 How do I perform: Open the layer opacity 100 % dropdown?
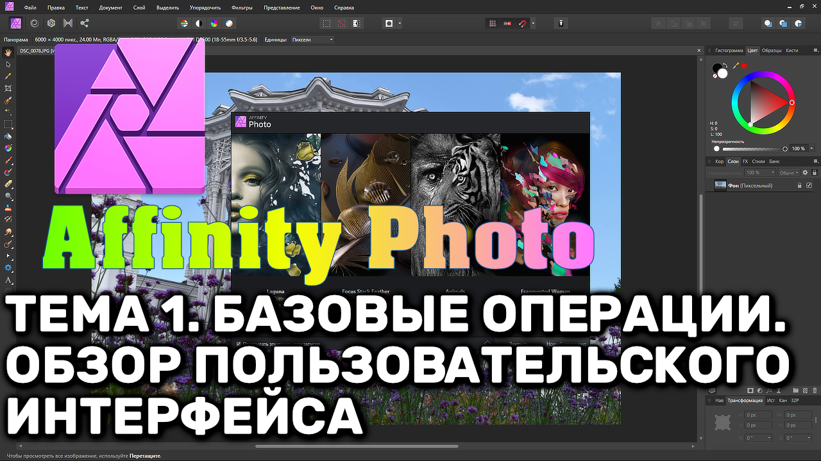pyautogui.click(x=761, y=172)
